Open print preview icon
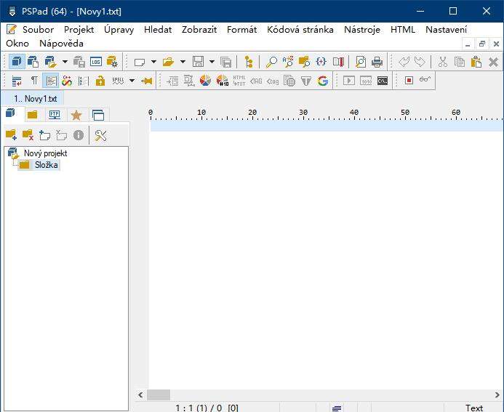Viewport: 504px width, 412px height. [x=361, y=61]
